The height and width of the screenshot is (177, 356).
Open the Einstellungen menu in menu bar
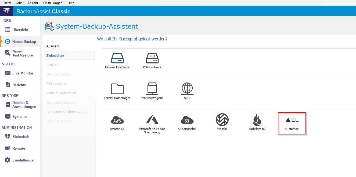(x=53, y=3)
